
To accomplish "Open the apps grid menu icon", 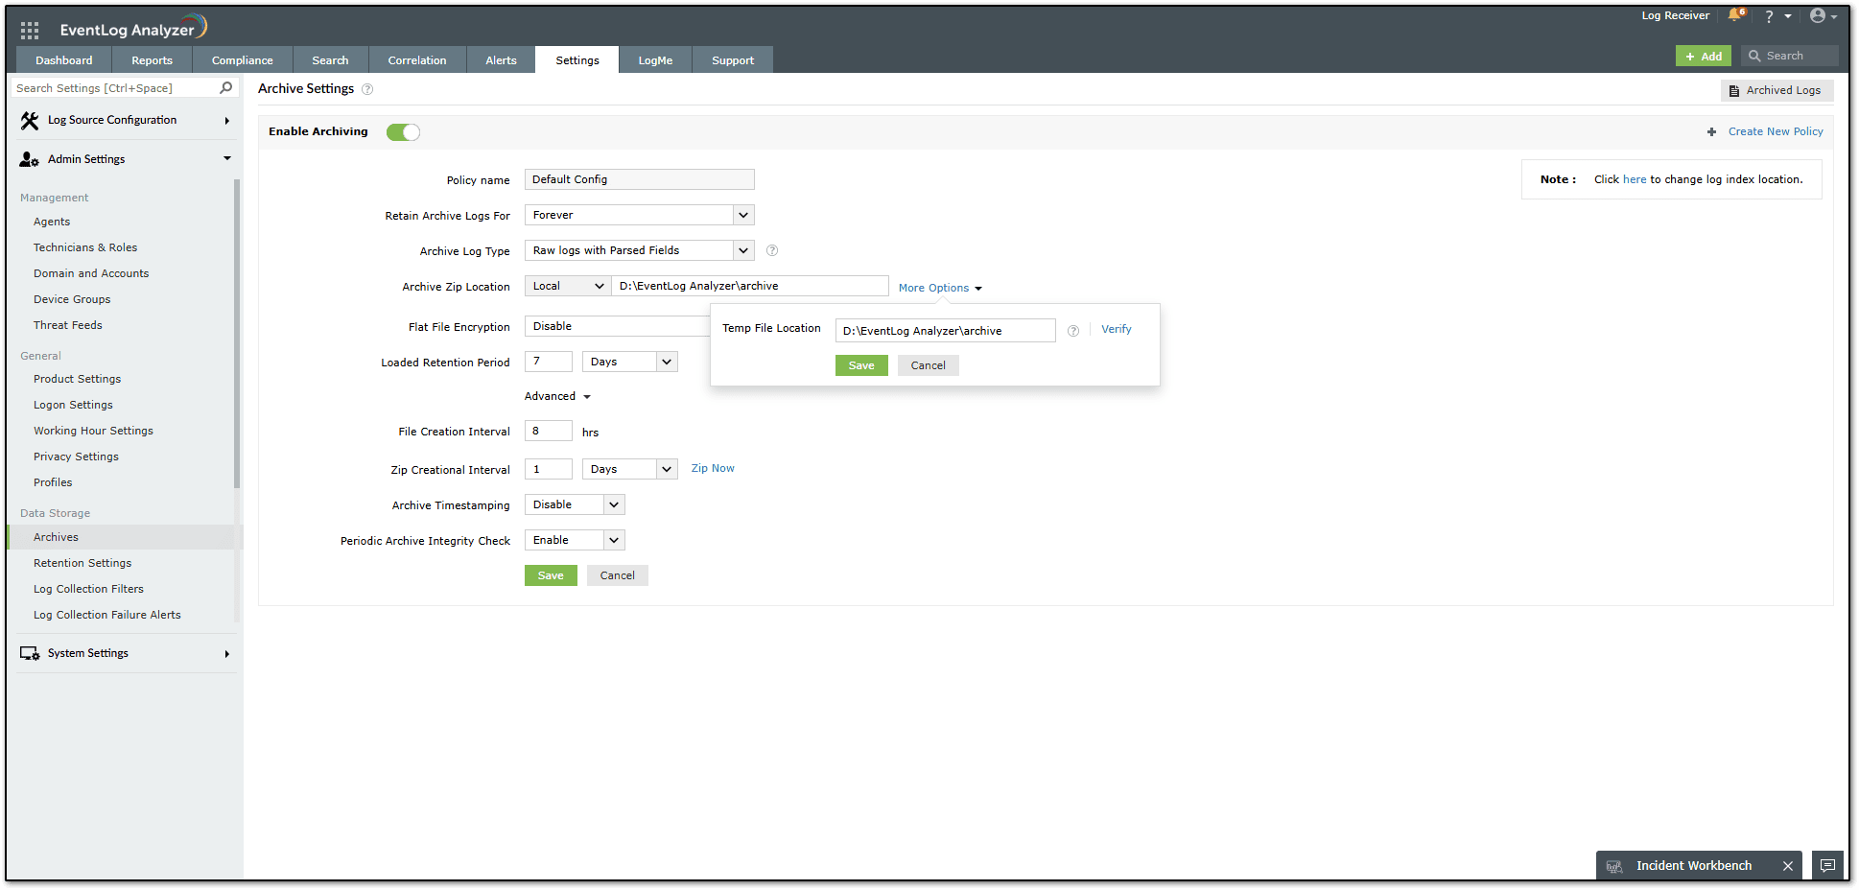I will 30,30.
